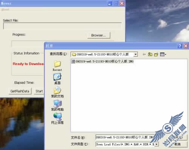Click Start button in Rover window
The width and height of the screenshot is (189, 150).
(x=39, y=91)
